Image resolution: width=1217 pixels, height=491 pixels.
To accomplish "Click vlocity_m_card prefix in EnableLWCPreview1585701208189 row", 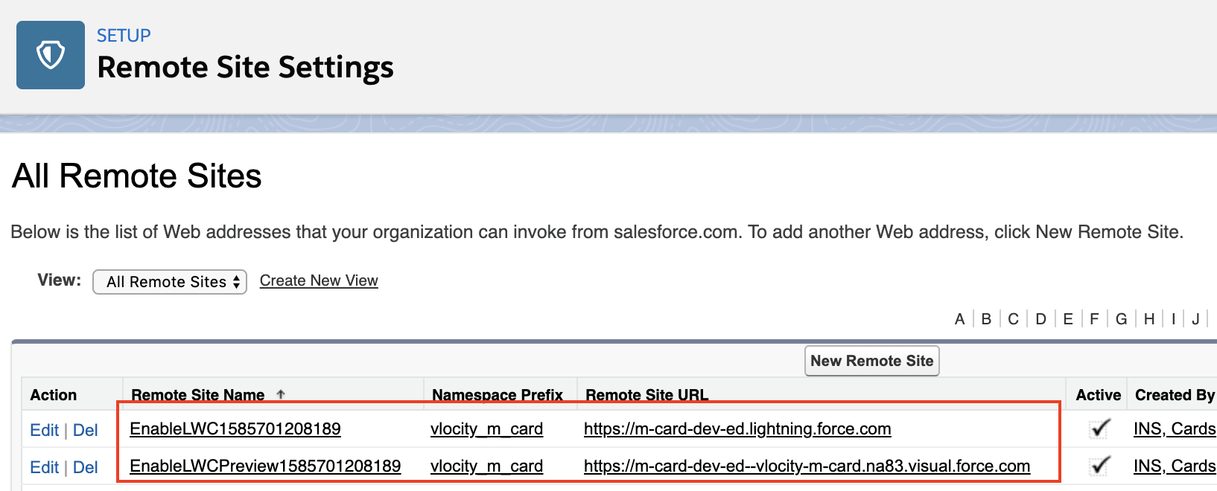I will 486,466.
